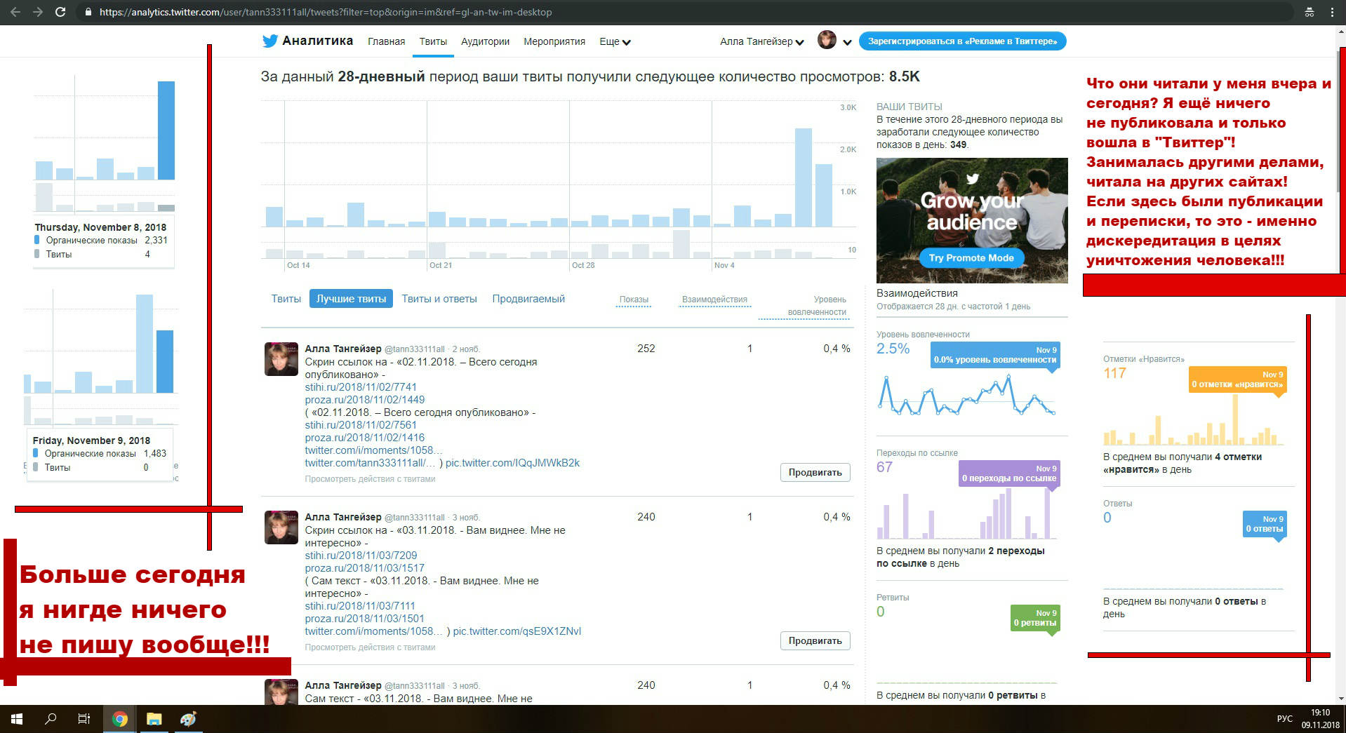1346x733 pixels.
Task: Open Task View in taskbar
Action: [84, 719]
